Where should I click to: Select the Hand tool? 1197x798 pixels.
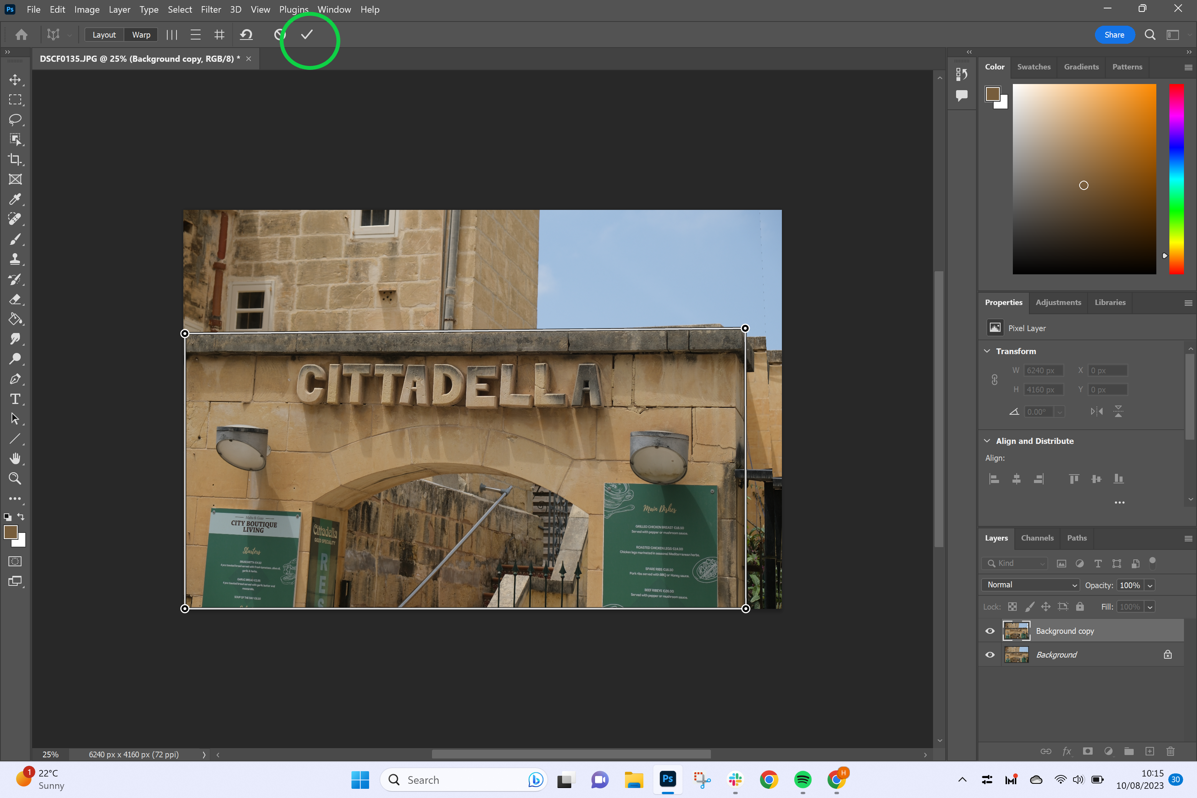[15, 458]
